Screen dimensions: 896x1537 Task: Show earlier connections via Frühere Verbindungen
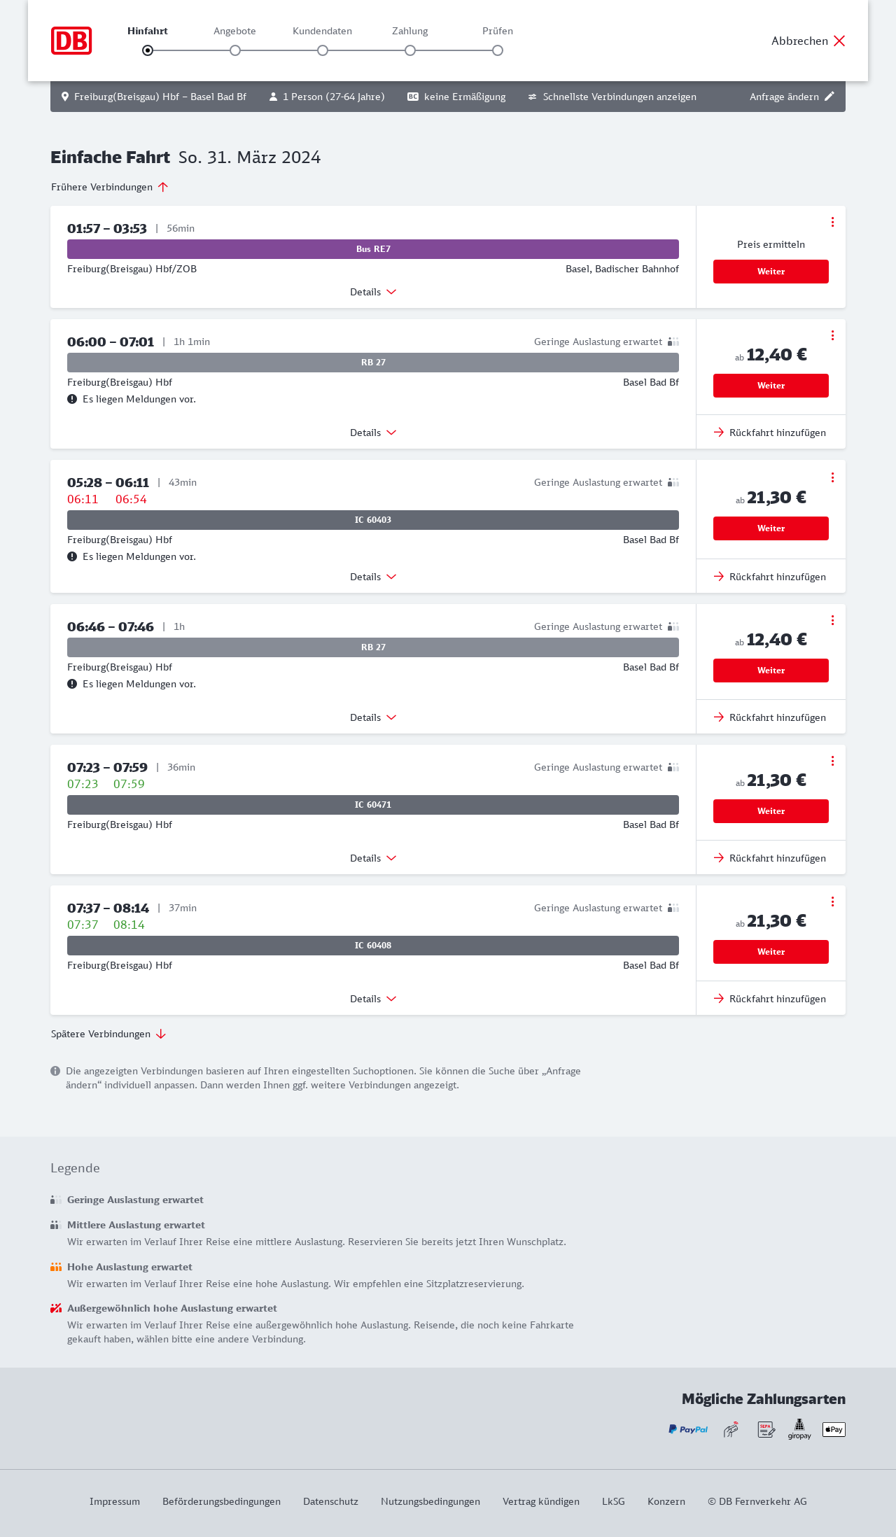pyautogui.click(x=109, y=187)
